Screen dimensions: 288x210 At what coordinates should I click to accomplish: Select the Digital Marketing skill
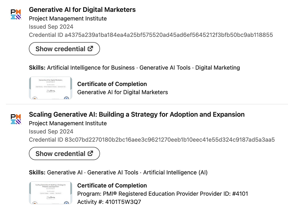click(218, 68)
